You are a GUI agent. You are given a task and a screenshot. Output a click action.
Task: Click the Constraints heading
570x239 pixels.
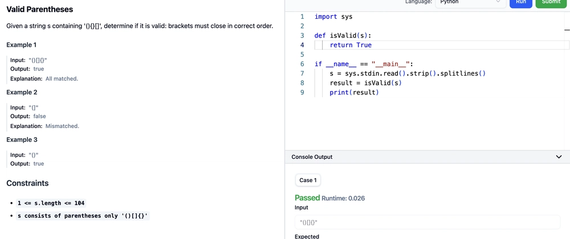pos(27,183)
